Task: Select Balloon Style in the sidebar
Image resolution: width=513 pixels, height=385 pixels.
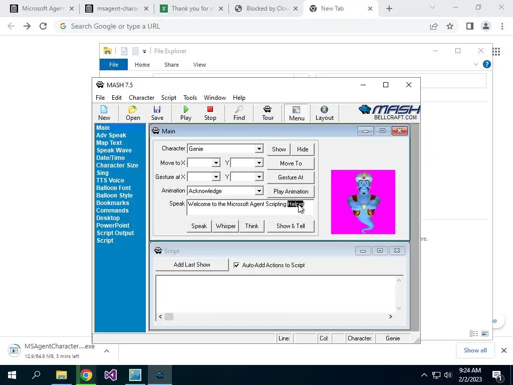Action: pos(115,196)
